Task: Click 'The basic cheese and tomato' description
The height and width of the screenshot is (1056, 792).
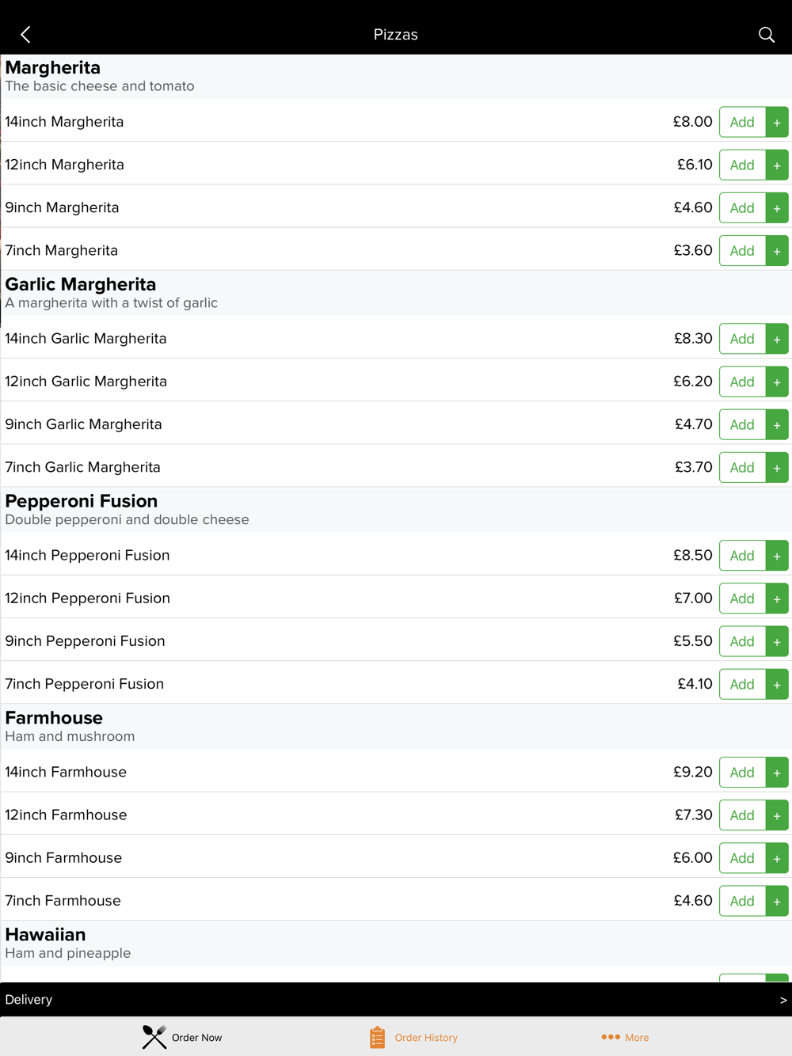Action: (x=100, y=86)
